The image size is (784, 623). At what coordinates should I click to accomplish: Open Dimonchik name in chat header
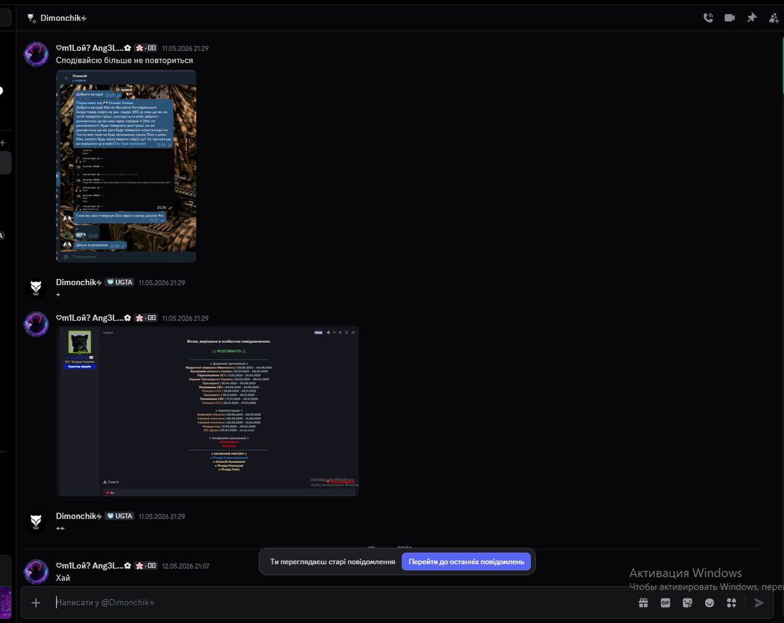pyautogui.click(x=63, y=18)
